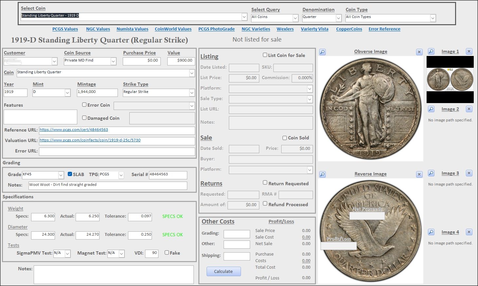Click the Calculate button
The width and height of the screenshot is (478, 286).
224,271
